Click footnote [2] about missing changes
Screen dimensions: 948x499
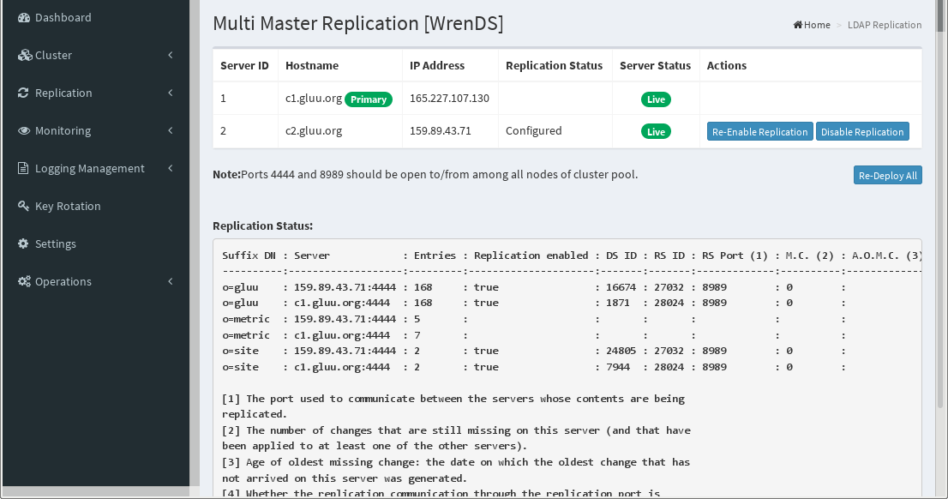point(457,438)
